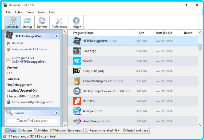Click the info icon in status bar
Viewport: 204px width, 140px height.
tap(4, 136)
